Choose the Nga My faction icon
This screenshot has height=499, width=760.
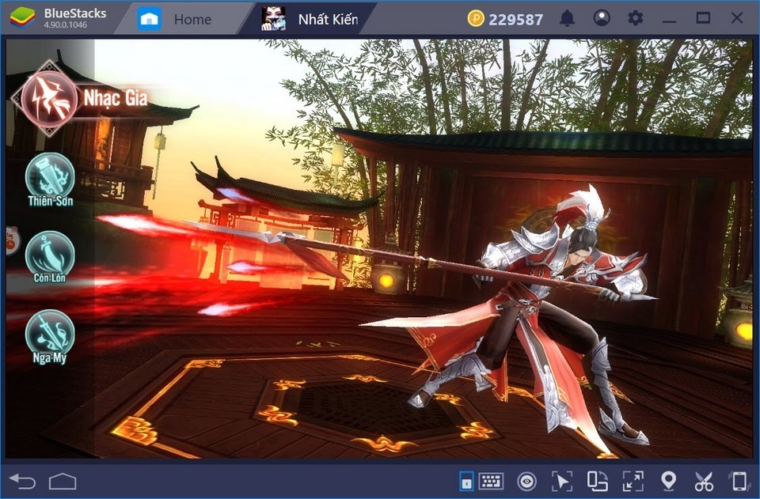coord(50,334)
